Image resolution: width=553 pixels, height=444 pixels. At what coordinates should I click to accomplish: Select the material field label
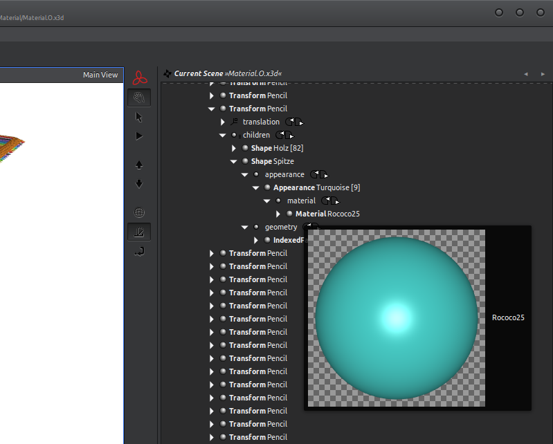click(301, 201)
